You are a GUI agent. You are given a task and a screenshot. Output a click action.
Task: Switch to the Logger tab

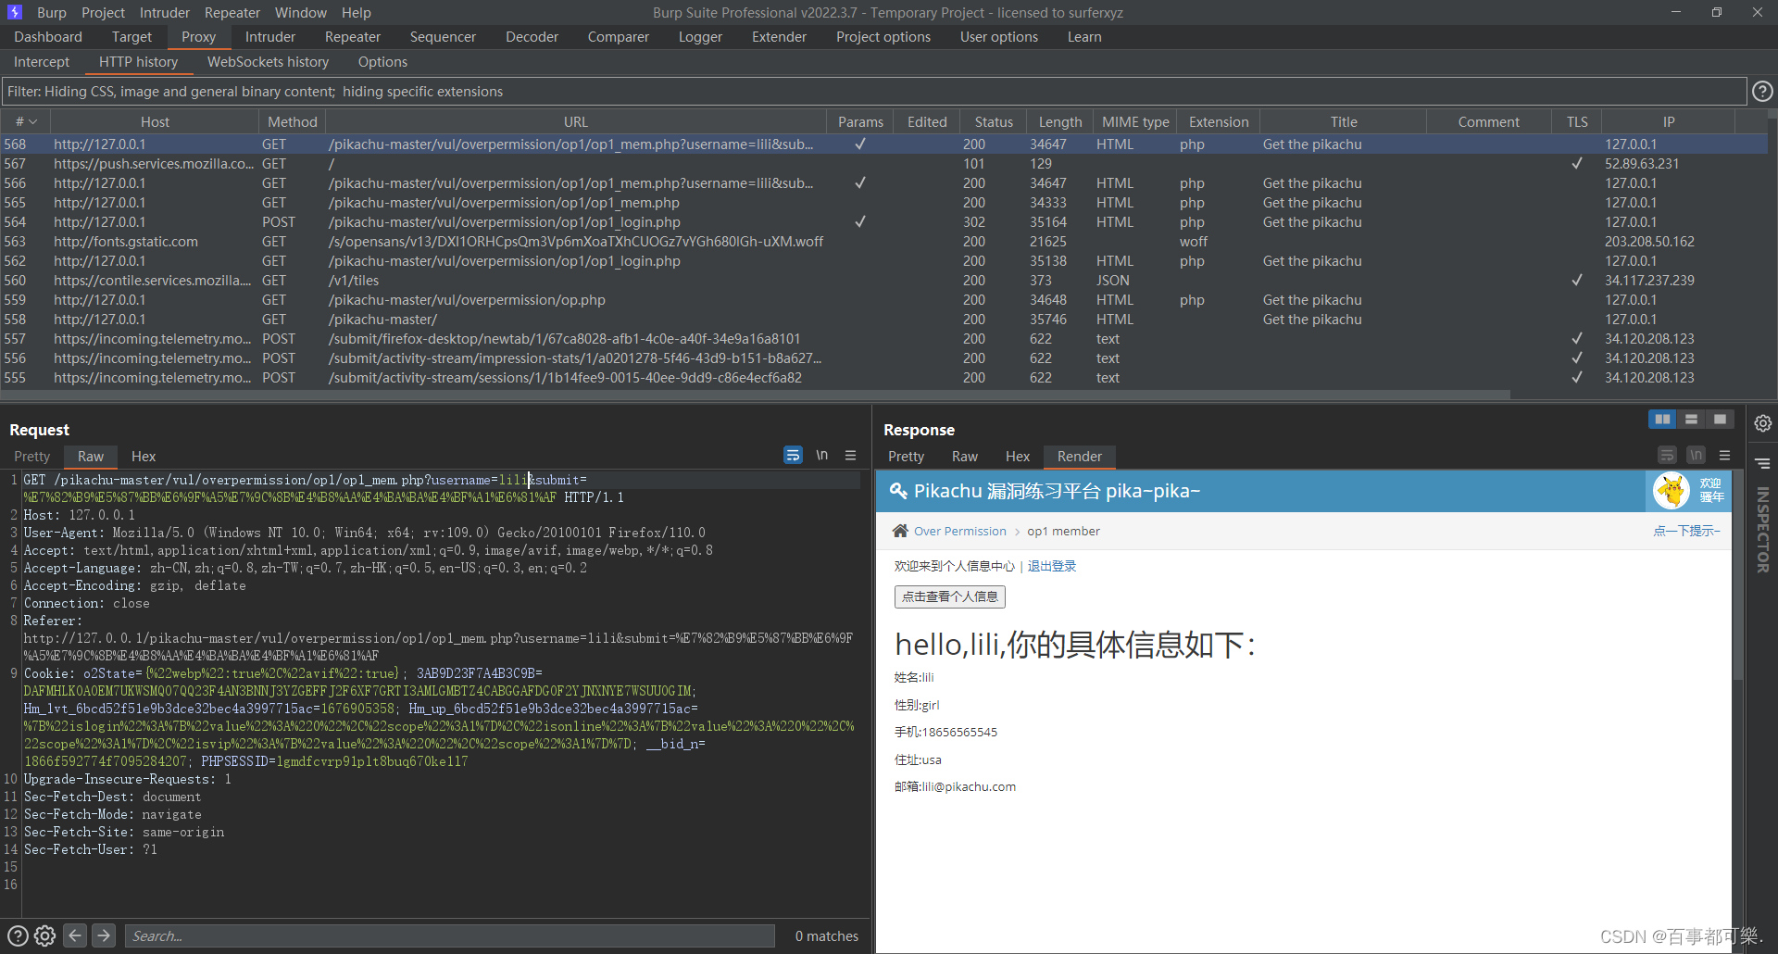[x=700, y=37]
